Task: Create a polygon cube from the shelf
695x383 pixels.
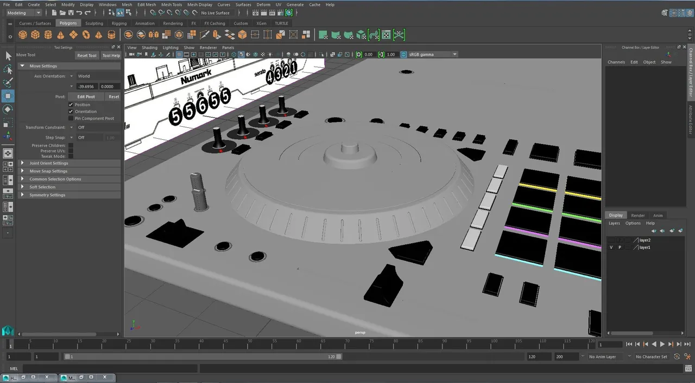Action: coord(35,35)
